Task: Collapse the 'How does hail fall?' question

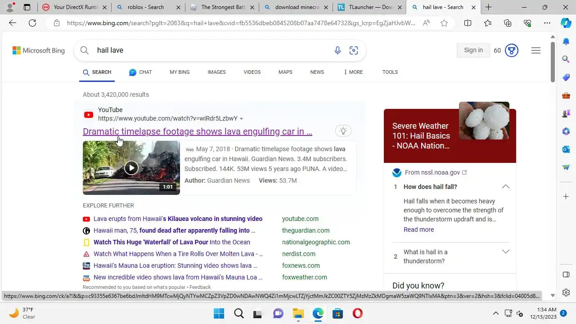Action: (x=506, y=187)
